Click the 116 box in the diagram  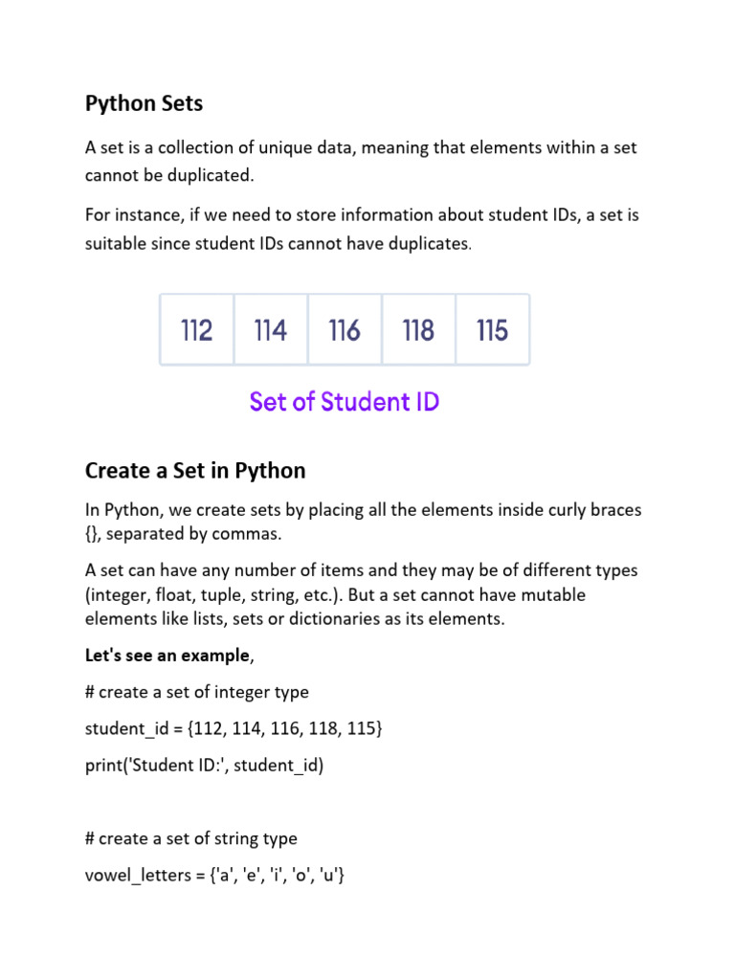point(345,330)
